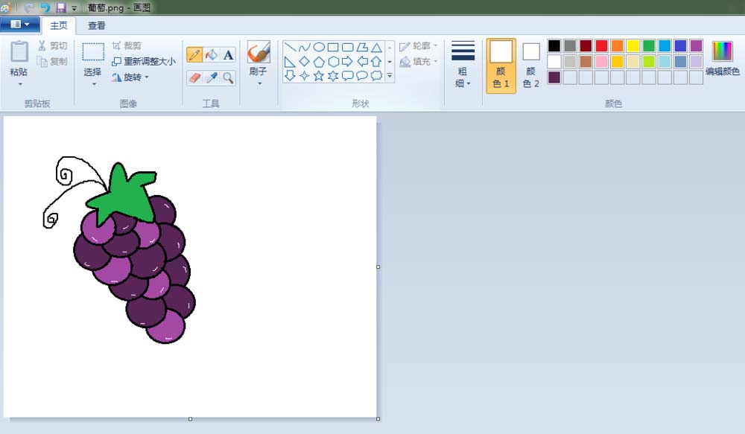
Task: Click the rectangular Select tool icon
Action: pos(93,52)
